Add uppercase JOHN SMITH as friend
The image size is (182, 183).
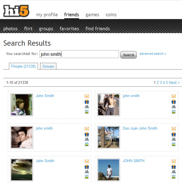point(174,172)
